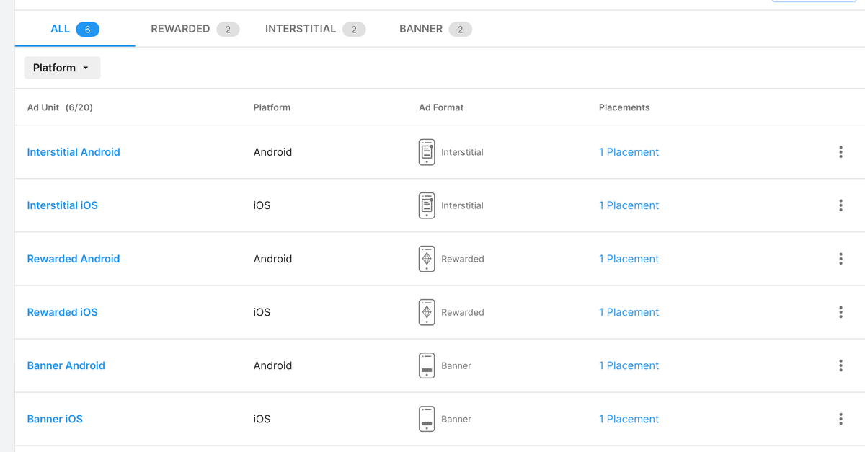Open the Banner Android ad unit link
865x452 pixels.
click(x=66, y=365)
